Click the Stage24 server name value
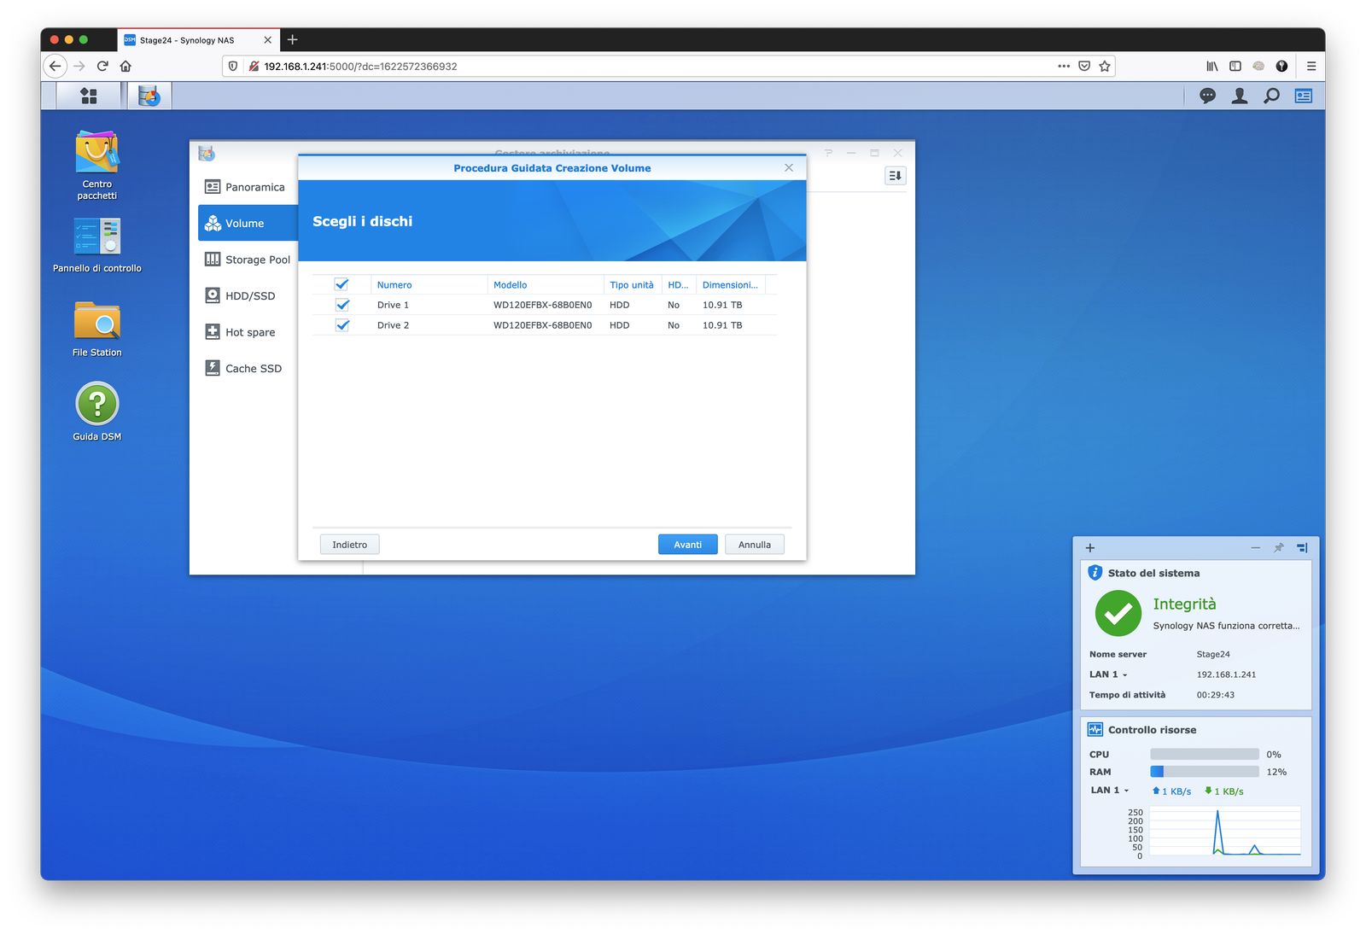This screenshot has height=934, width=1366. (1213, 654)
